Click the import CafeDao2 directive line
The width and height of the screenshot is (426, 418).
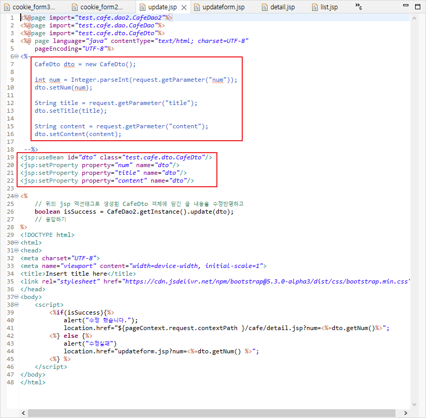[96, 18]
